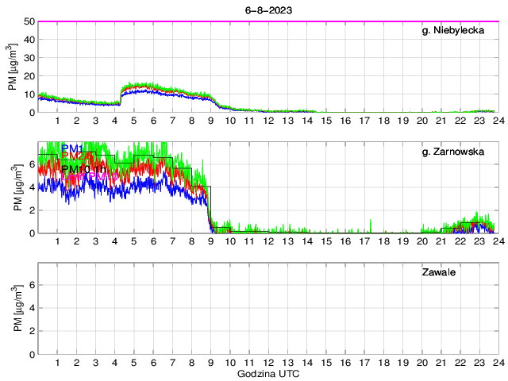Click hour 5 tick on the top chart axis
This screenshot has width=508, height=381.
tap(134, 120)
